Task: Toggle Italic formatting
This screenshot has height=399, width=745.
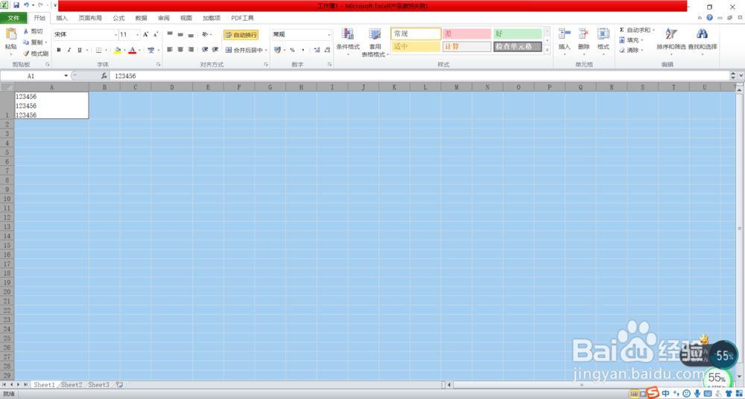Action: (69, 50)
